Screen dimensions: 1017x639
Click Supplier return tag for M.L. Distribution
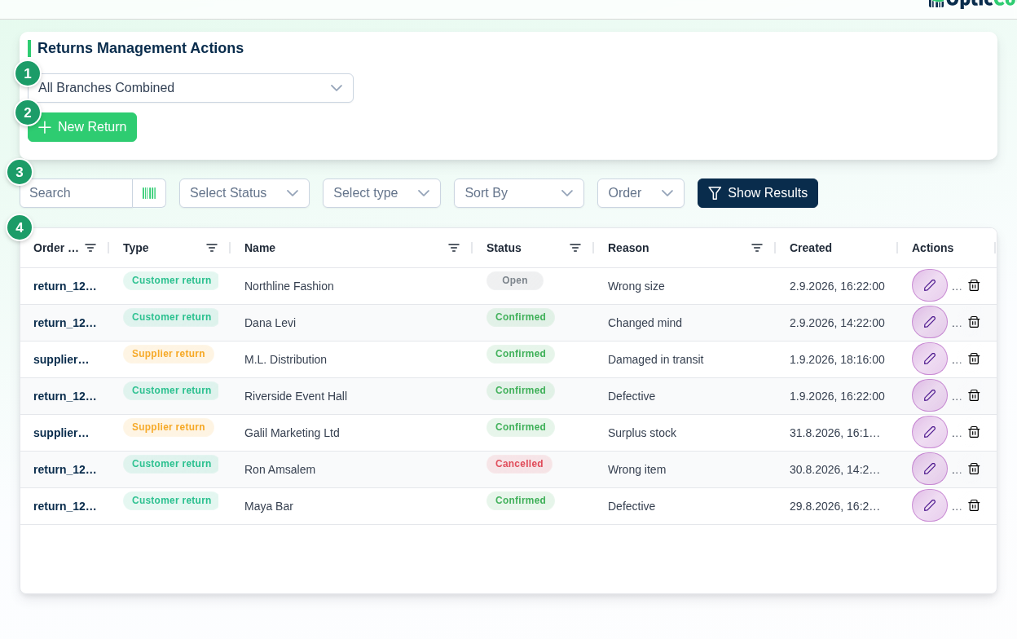tap(169, 354)
